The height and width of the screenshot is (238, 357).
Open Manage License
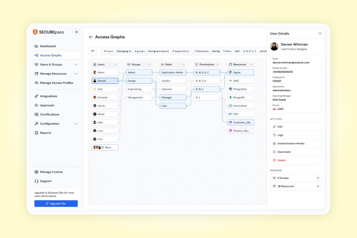tap(56, 172)
